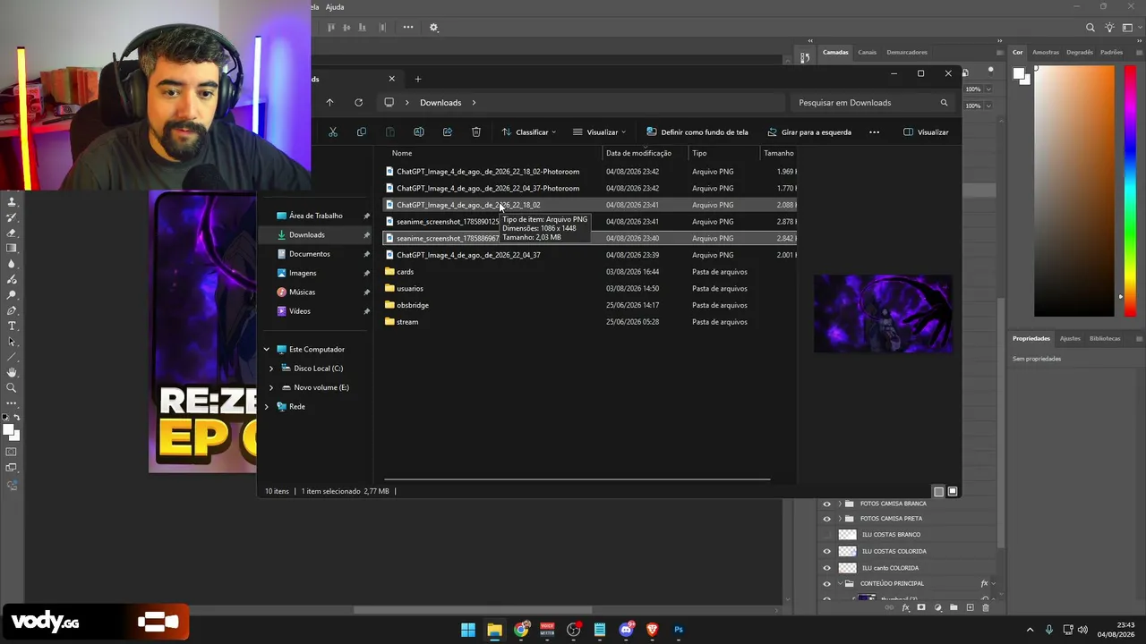
Task: Select the Type tool in Photoshop
Action: [x=12, y=326]
